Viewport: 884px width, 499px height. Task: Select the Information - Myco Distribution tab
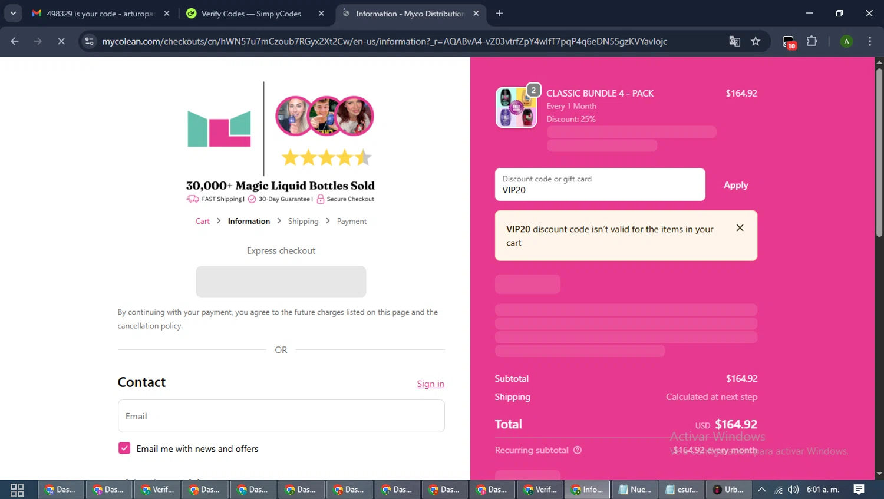click(x=410, y=14)
